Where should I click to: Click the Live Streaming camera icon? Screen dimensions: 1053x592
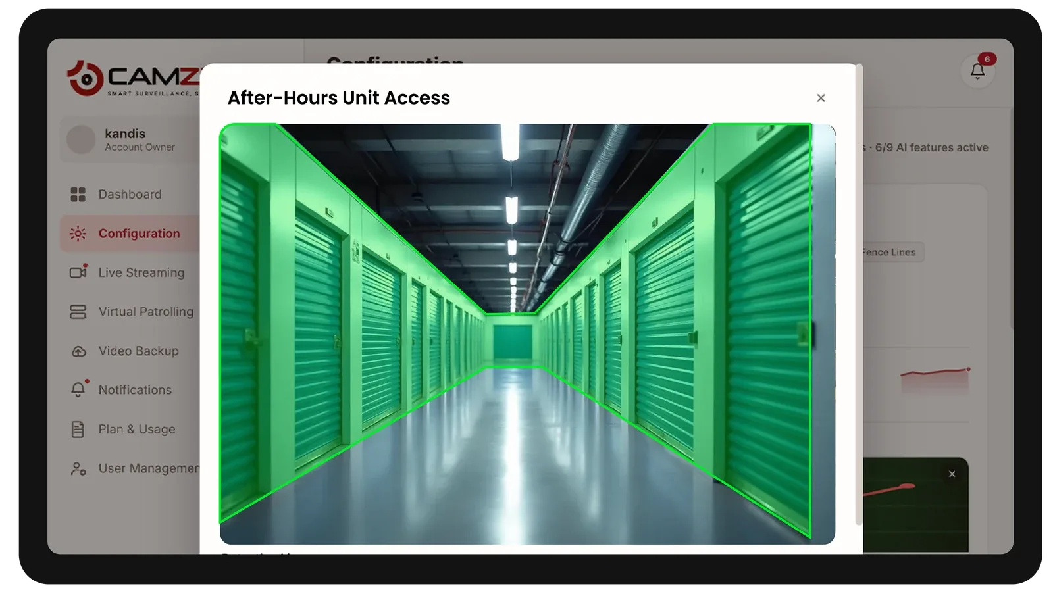pos(79,272)
